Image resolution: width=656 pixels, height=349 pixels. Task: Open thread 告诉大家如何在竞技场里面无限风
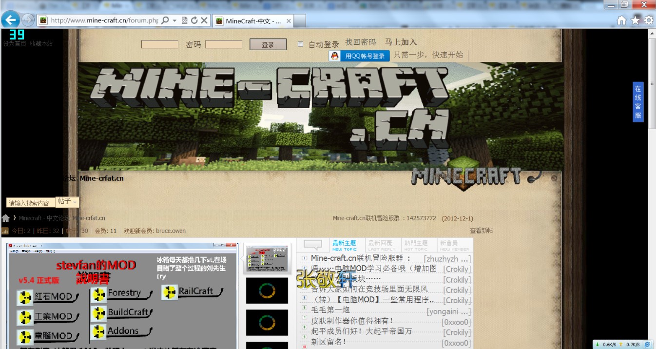(x=369, y=289)
